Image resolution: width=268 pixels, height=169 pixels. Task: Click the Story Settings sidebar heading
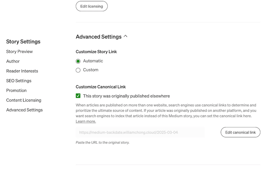pyautogui.click(x=23, y=42)
